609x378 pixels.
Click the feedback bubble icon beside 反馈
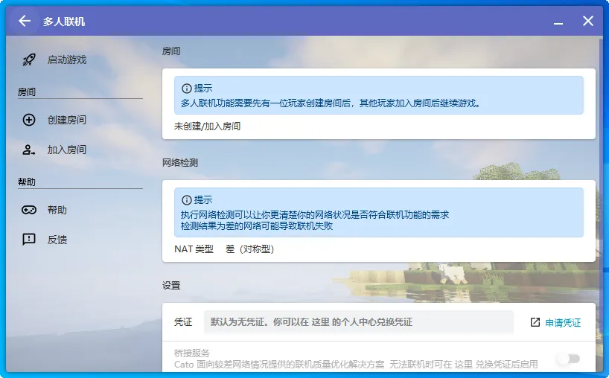(x=29, y=240)
